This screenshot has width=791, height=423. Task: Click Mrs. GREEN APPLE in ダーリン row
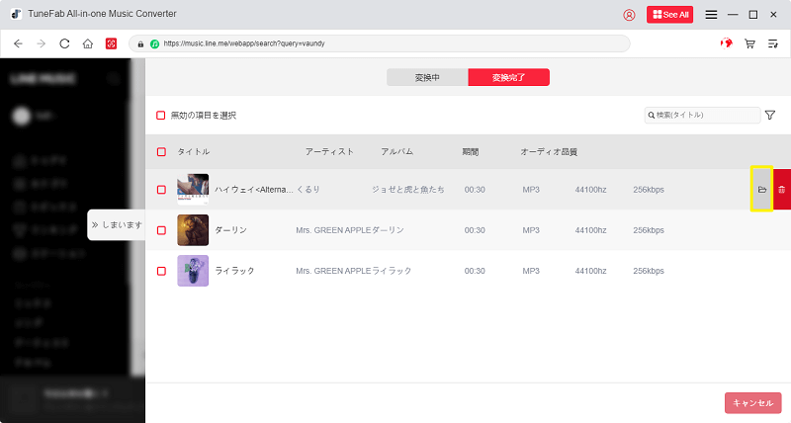[x=333, y=230]
